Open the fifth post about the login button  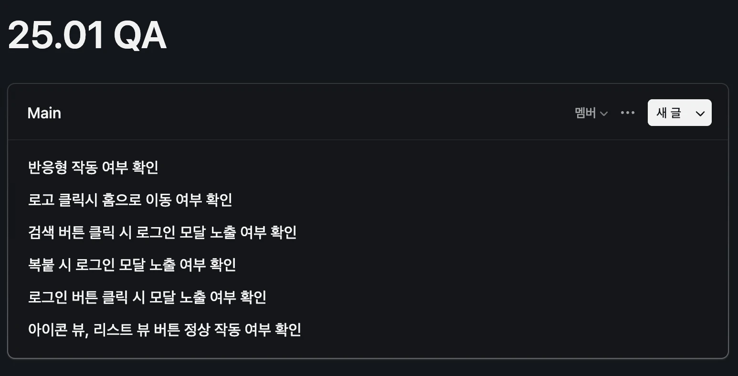[x=147, y=297]
